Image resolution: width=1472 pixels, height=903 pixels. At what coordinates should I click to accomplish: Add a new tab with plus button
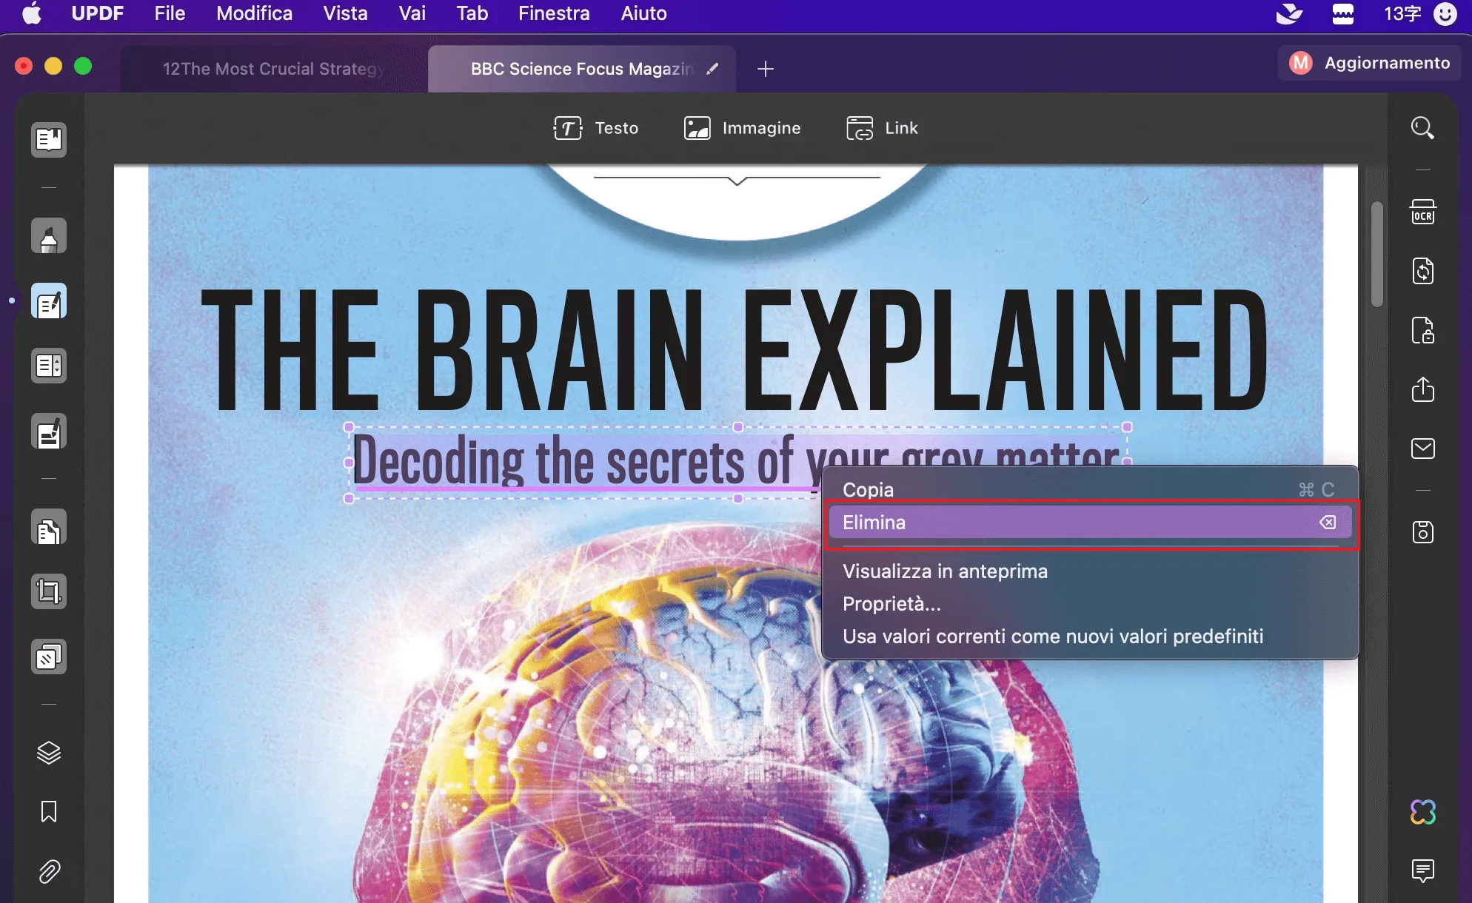point(766,69)
